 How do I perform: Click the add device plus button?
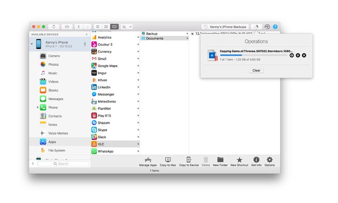pyautogui.click(x=33, y=164)
